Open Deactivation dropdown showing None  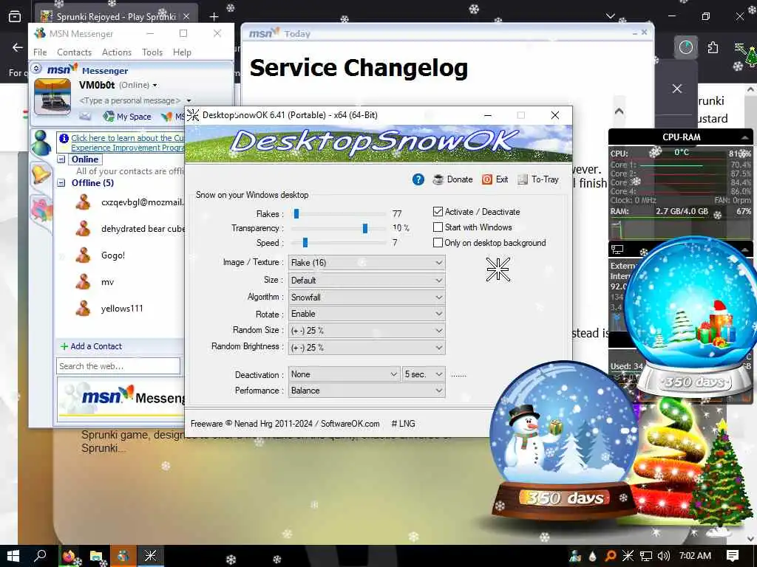coord(344,374)
